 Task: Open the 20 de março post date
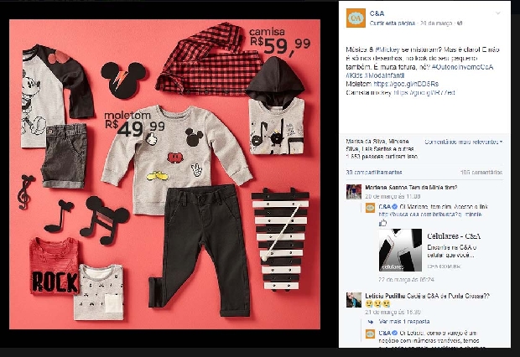[x=436, y=23]
